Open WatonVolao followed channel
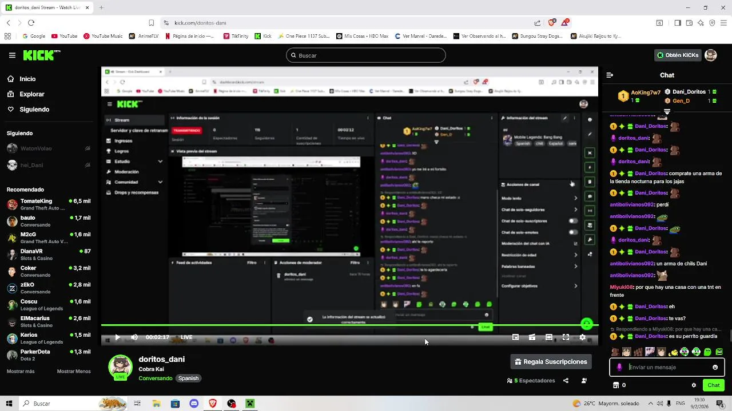The image size is (732, 411). pos(49,148)
